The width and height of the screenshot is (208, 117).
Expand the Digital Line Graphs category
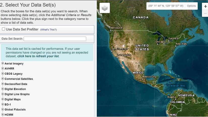[3, 94]
